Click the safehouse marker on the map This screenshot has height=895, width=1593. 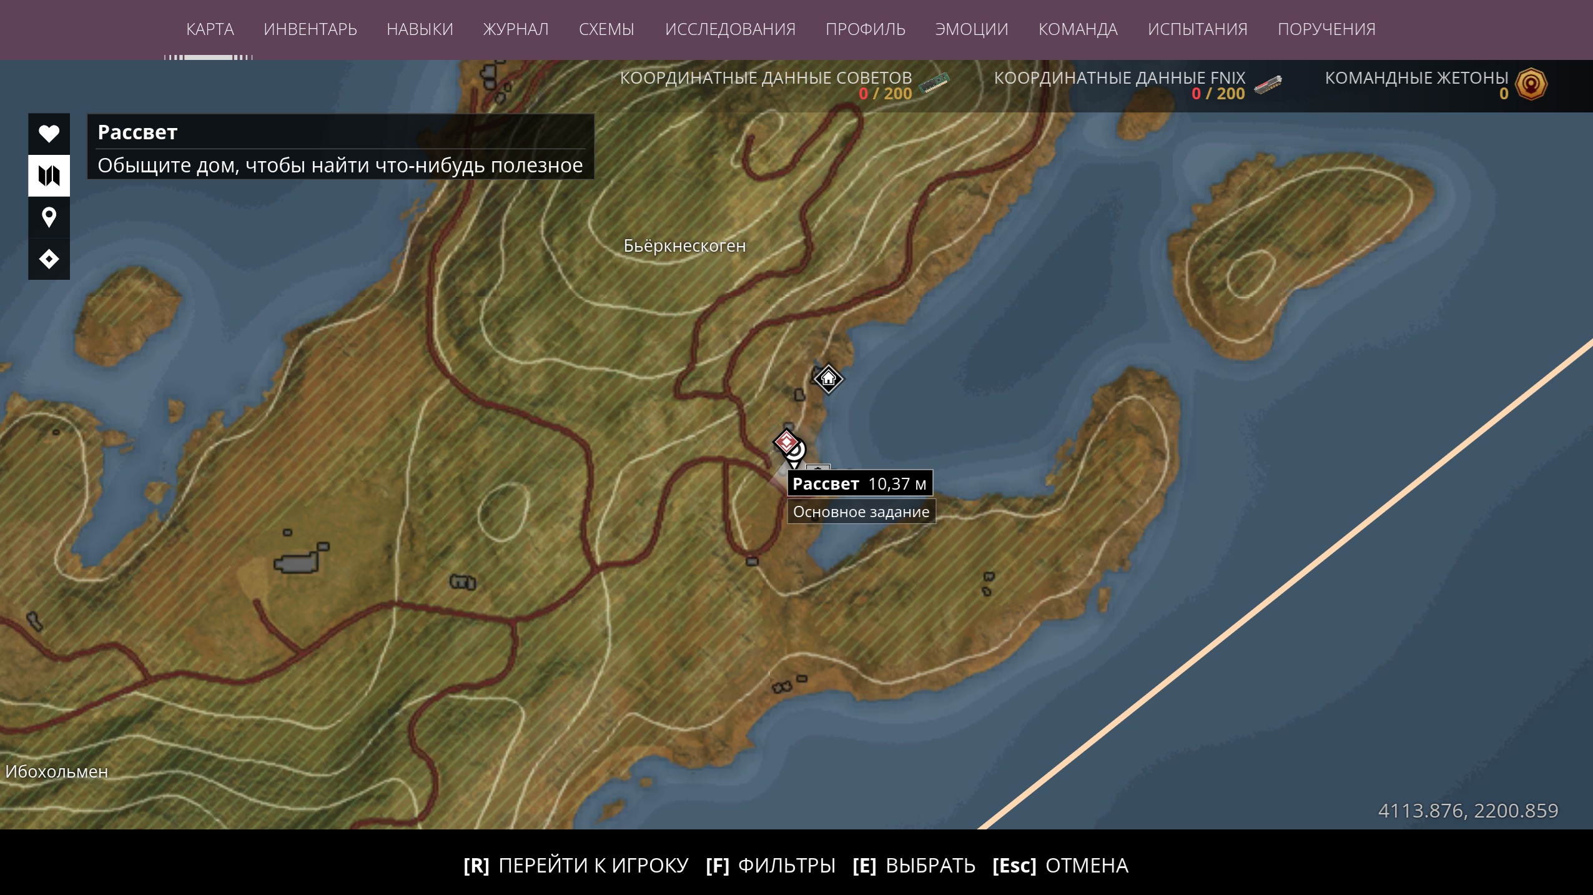pos(828,378)
